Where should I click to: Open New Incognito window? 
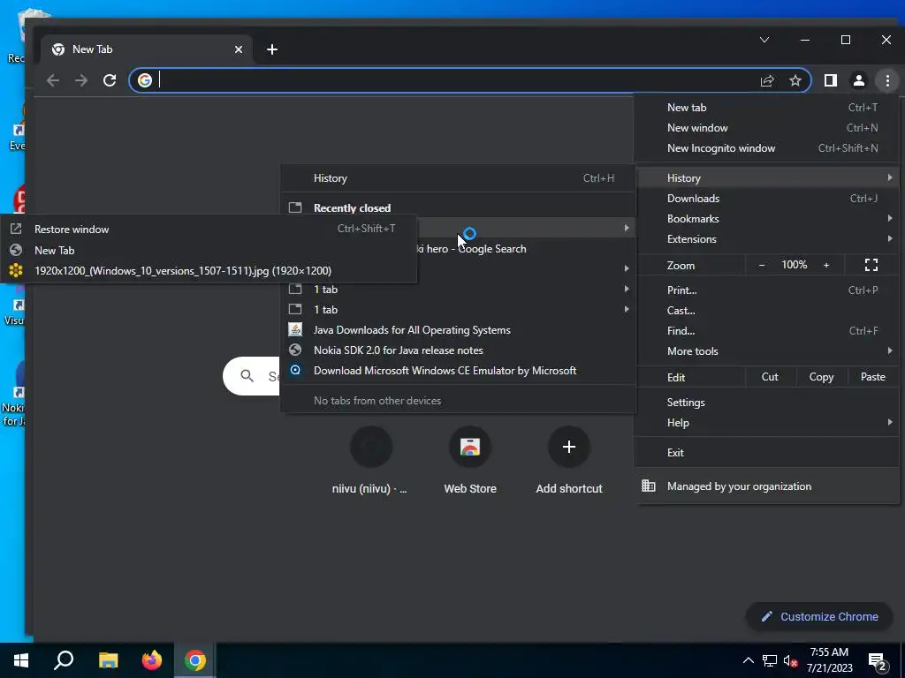tap(766, 148)
